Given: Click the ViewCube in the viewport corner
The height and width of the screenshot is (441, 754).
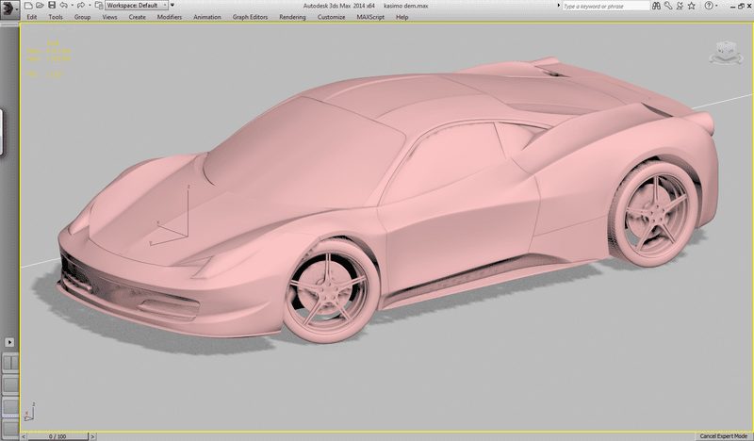Looking at the screenshot, I should (x=725, y=51).
